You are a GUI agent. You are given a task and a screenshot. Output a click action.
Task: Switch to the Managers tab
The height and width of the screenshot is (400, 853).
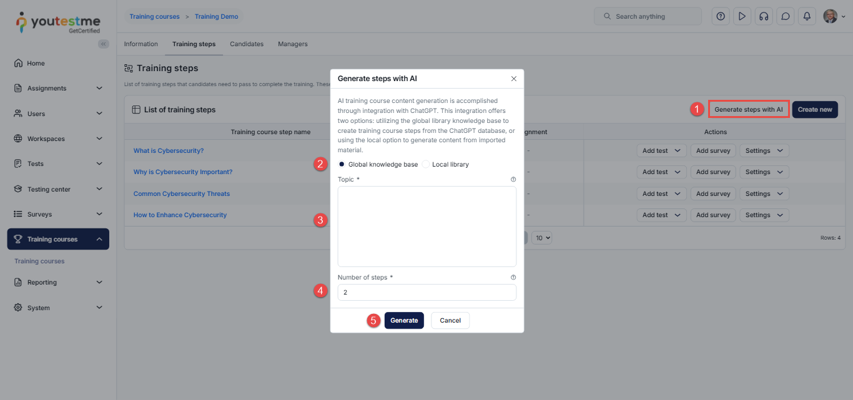point(292,44)
